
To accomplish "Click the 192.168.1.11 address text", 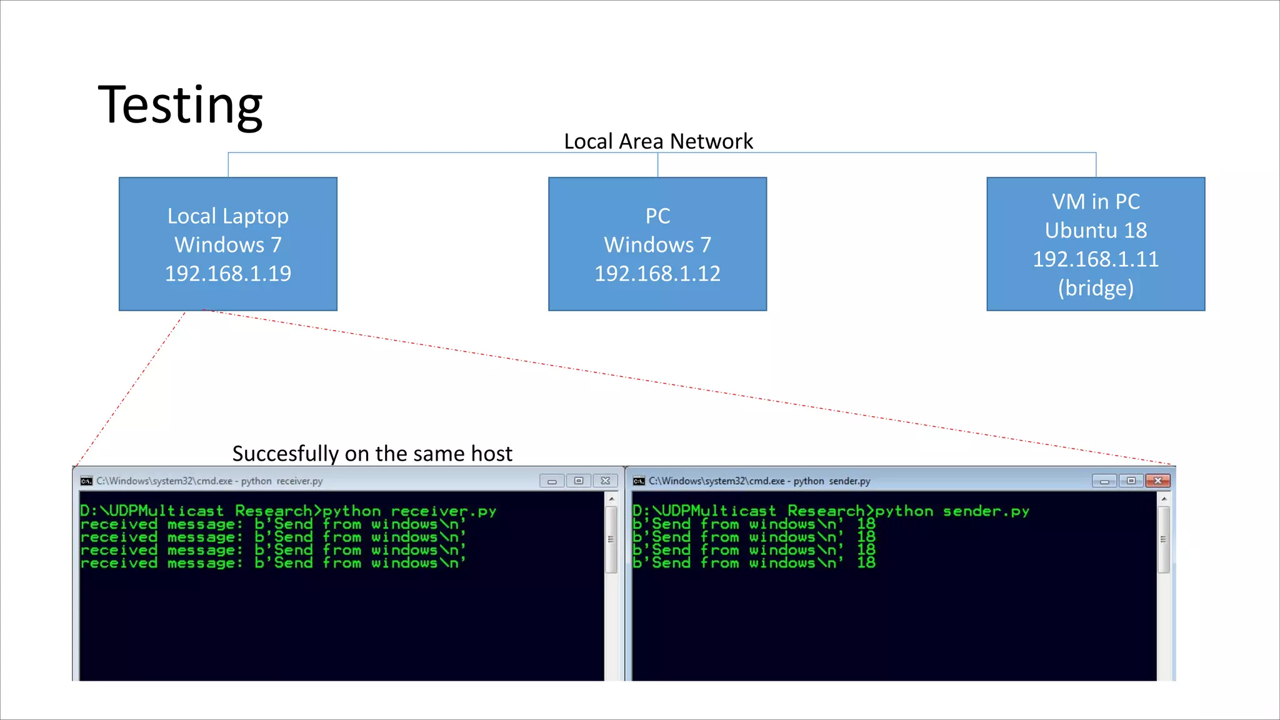I will (x=1096, y=259).
